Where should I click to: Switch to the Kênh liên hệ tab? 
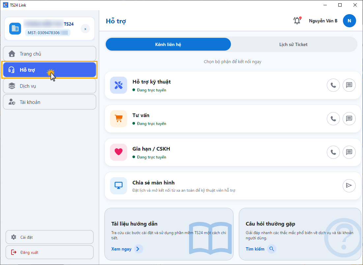(x=168, y=44)
